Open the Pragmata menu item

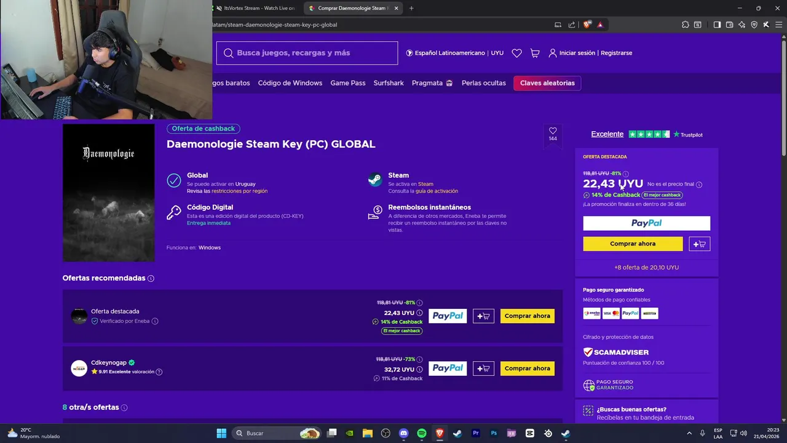click(432, 83)
